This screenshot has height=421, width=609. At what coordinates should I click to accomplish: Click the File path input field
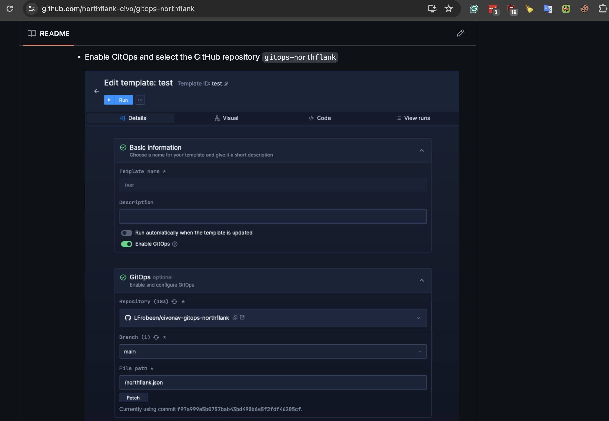(273, 382)
